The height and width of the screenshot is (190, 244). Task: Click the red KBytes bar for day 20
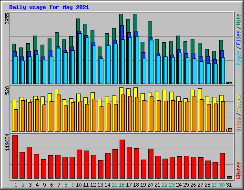(x=151, y=164)
